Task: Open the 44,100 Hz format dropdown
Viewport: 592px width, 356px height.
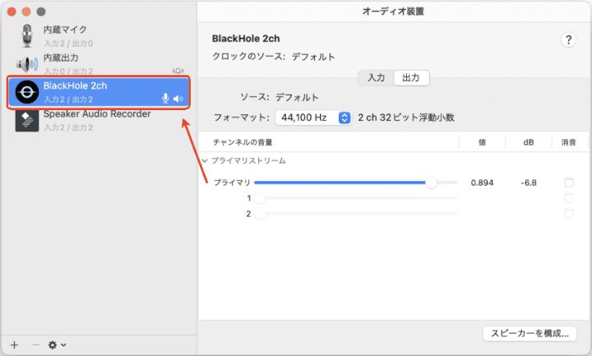Action: [x=313, y=118]
